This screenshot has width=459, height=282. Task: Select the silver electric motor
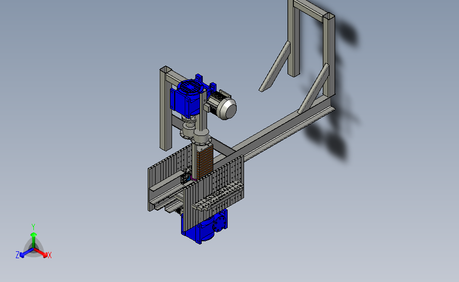(222, 105)
